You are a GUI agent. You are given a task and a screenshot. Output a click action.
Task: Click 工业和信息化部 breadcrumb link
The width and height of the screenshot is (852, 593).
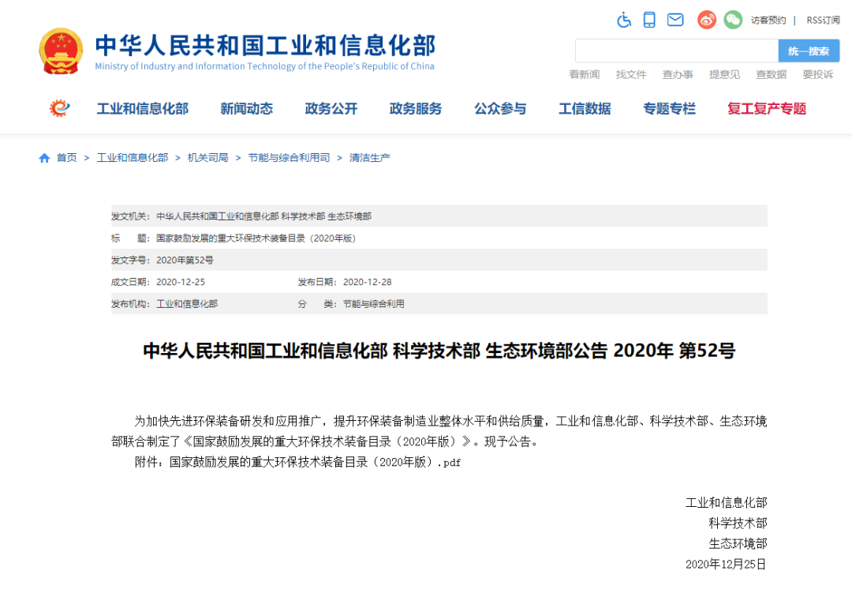133,158
